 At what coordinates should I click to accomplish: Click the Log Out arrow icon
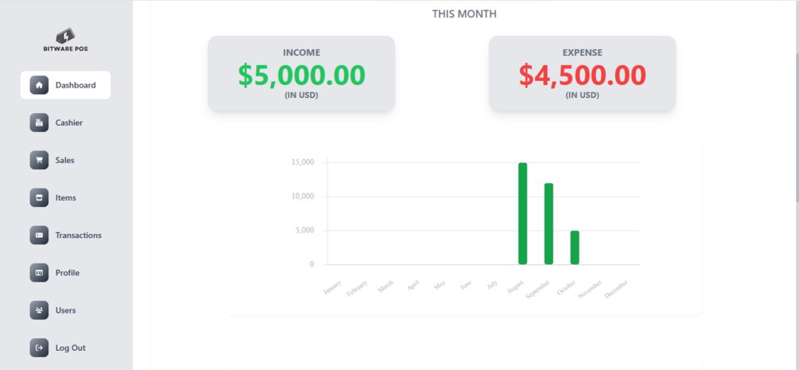coord(39,348)
